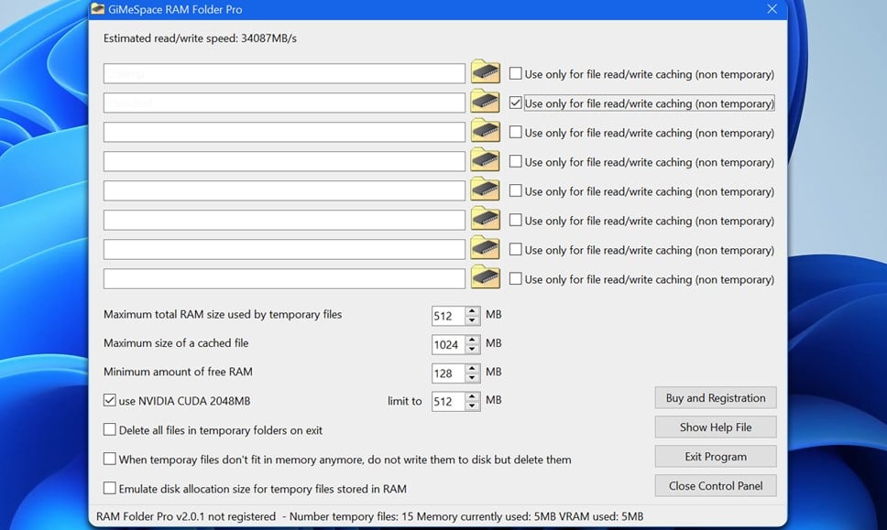This screenshot has height=530, width=887.
Task: Click Exit Program
Action: pos(716,457)
